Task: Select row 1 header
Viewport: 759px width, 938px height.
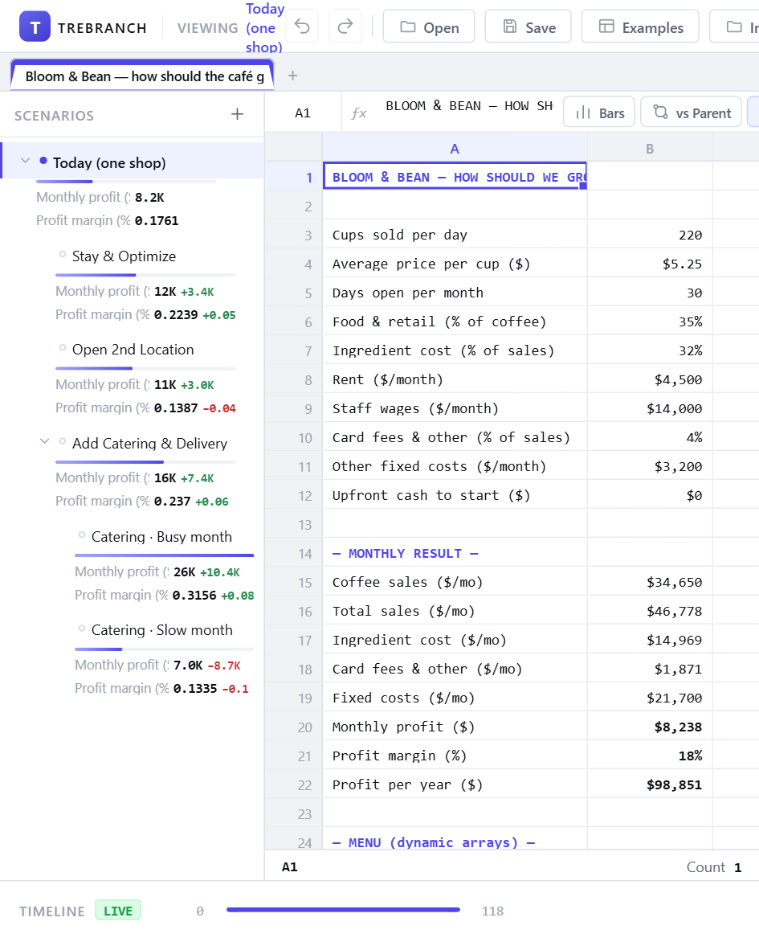Action: 294,177
